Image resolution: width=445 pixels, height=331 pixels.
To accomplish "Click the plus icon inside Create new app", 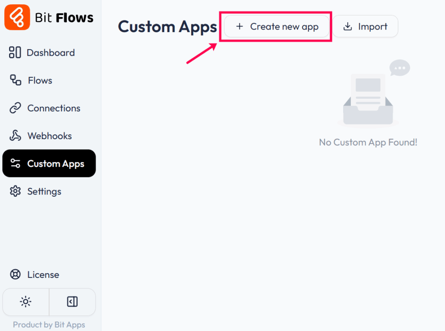I will 239,27.
